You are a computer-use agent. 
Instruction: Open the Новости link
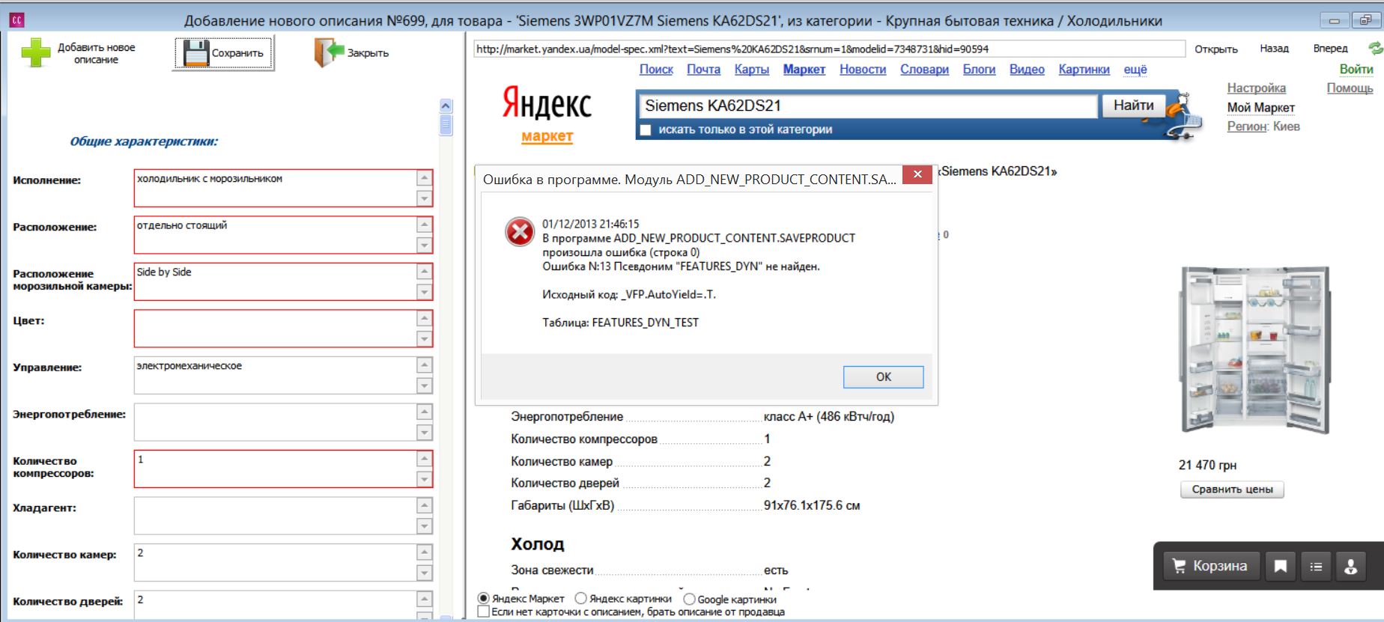pyautogui.click(x=863, y=70)
